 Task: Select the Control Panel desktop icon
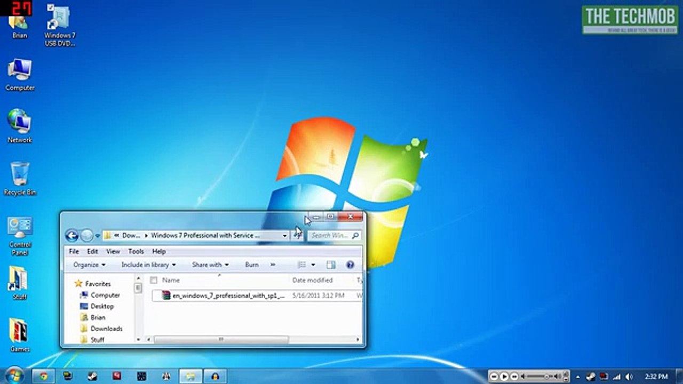(20, 236)
